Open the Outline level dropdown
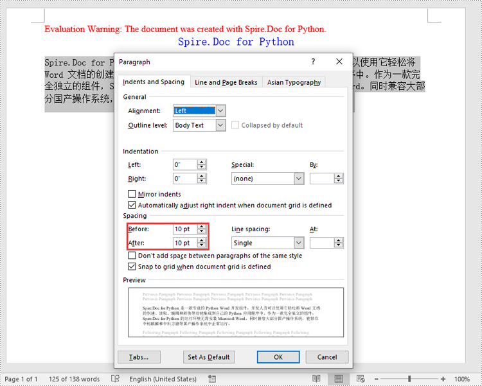Viewport: 482px width, 386px height. pyautogui.click(x=220, y=125)
